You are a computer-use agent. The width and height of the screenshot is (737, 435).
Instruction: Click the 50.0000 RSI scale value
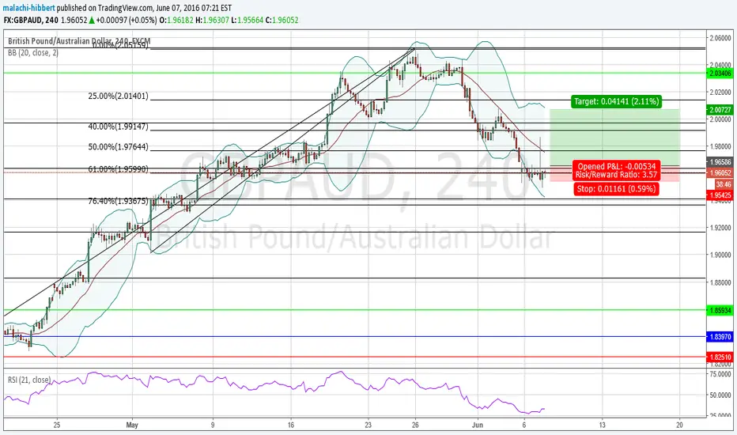[720, 395]
